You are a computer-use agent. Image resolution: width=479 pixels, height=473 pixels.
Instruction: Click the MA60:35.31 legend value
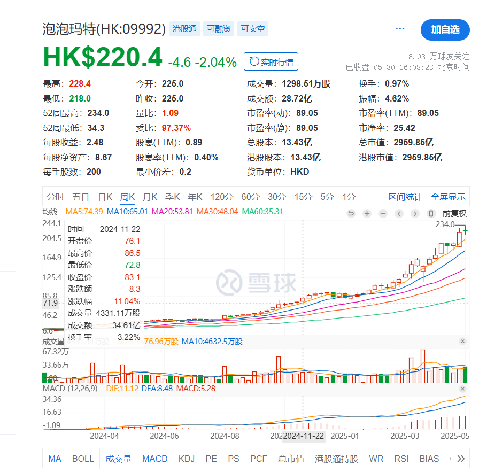point(262,212)
